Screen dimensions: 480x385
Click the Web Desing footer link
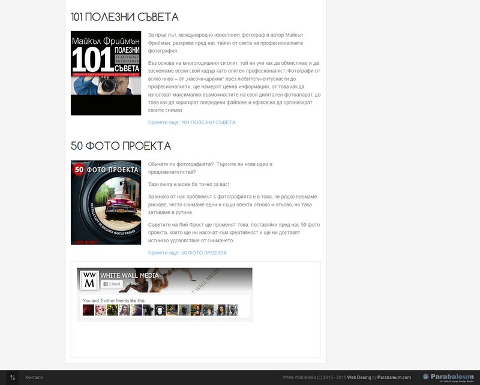point(359,378)
